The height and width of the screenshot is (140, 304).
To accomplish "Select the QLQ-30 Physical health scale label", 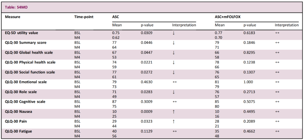I will [30, 62].
